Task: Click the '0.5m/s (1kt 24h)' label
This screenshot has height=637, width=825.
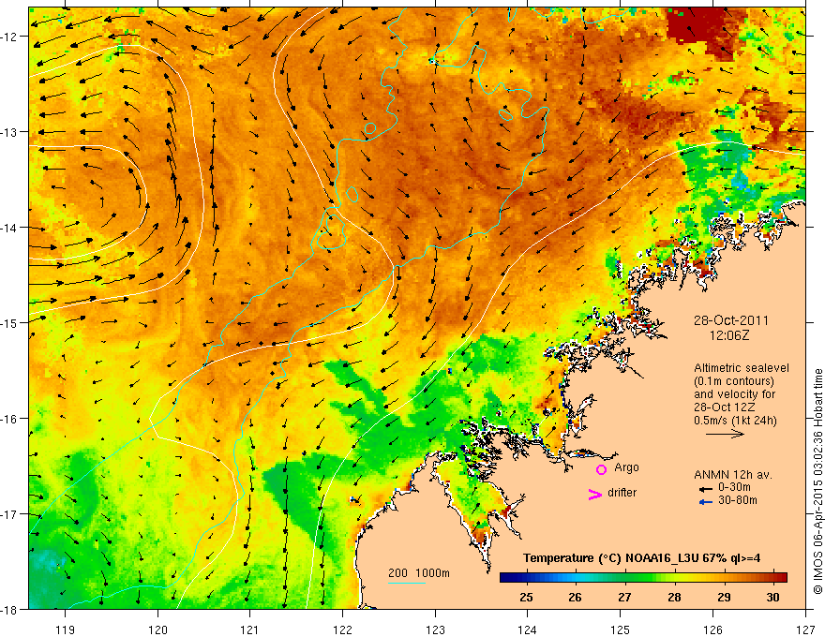Action: [735, 421]
